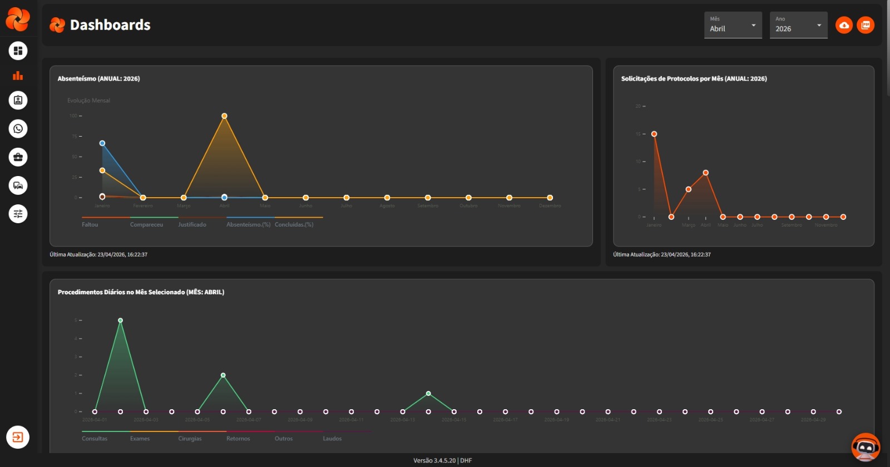
Task: Toggle the Consultas legend in procedures chart
Action: click(x=95, y=438)
